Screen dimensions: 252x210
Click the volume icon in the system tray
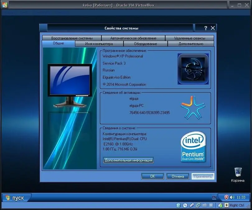coord(231,197)
